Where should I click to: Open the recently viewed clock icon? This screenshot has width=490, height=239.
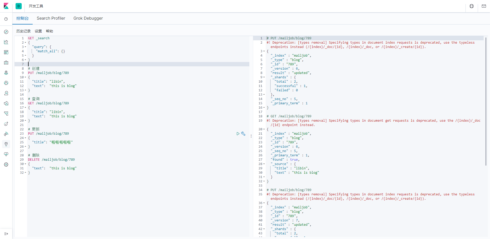pos(6,19)
